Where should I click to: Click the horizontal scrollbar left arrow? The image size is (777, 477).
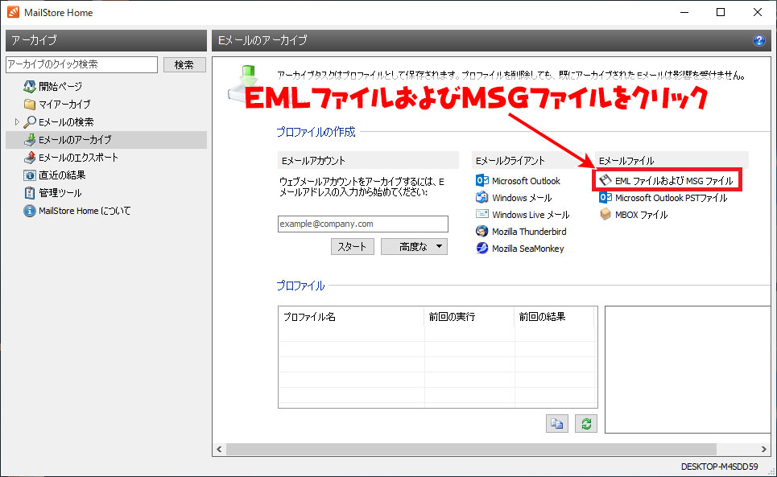click(x=219, y=449)
